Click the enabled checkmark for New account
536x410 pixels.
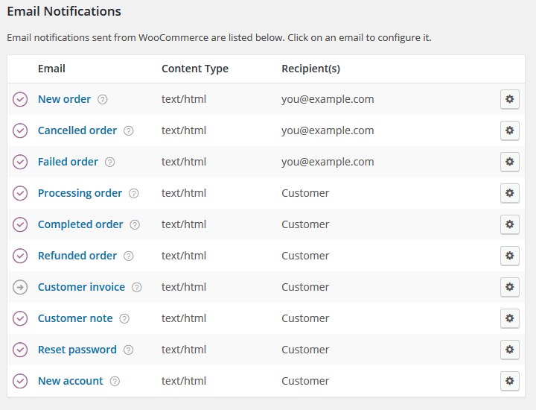pyautogui.click(x=20, y=381)
